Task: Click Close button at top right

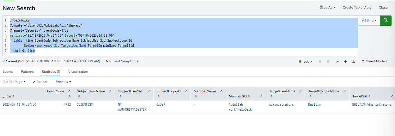Action: pos(383,7)
